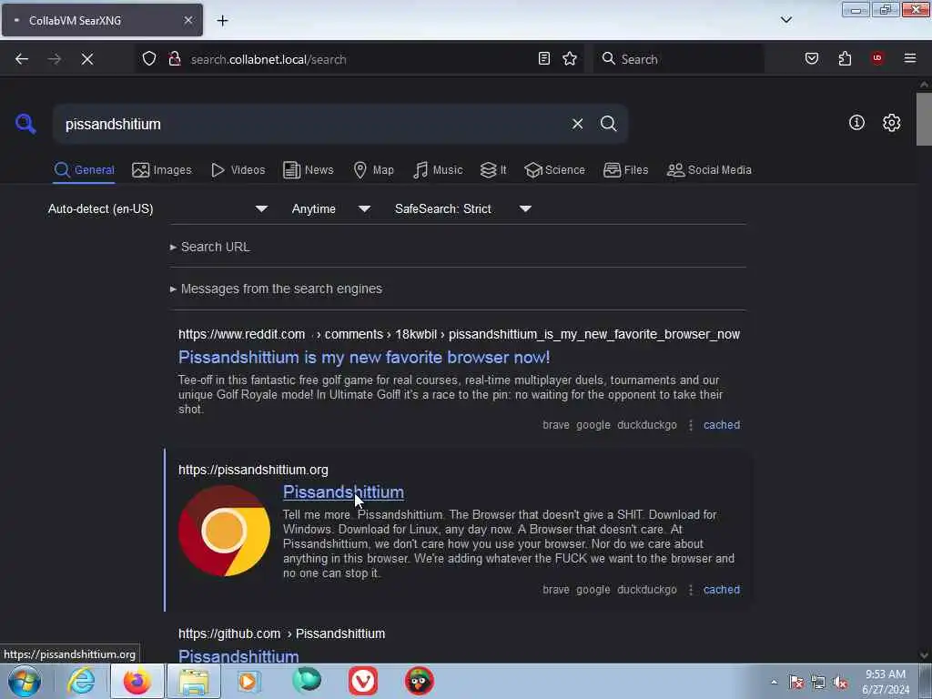The width and height of the screenshot is (932, 699).
Task: Switch to the Map category
Action: click(x=373, y=170)
